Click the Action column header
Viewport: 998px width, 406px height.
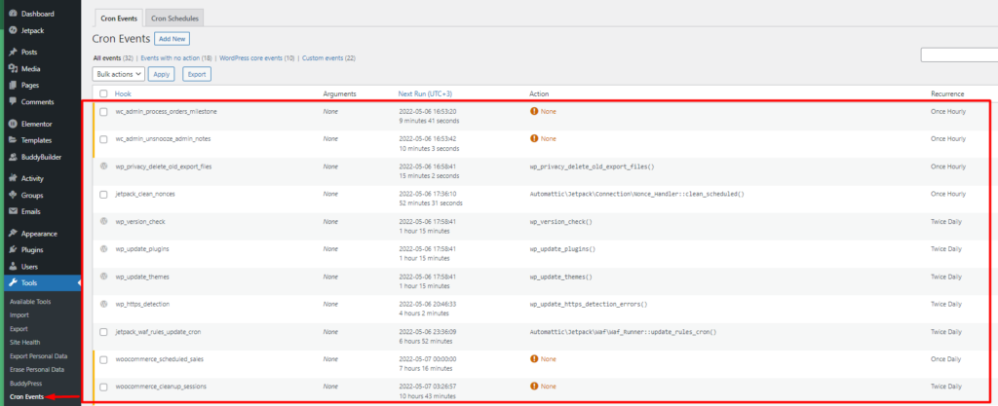(x=538, y=93)
